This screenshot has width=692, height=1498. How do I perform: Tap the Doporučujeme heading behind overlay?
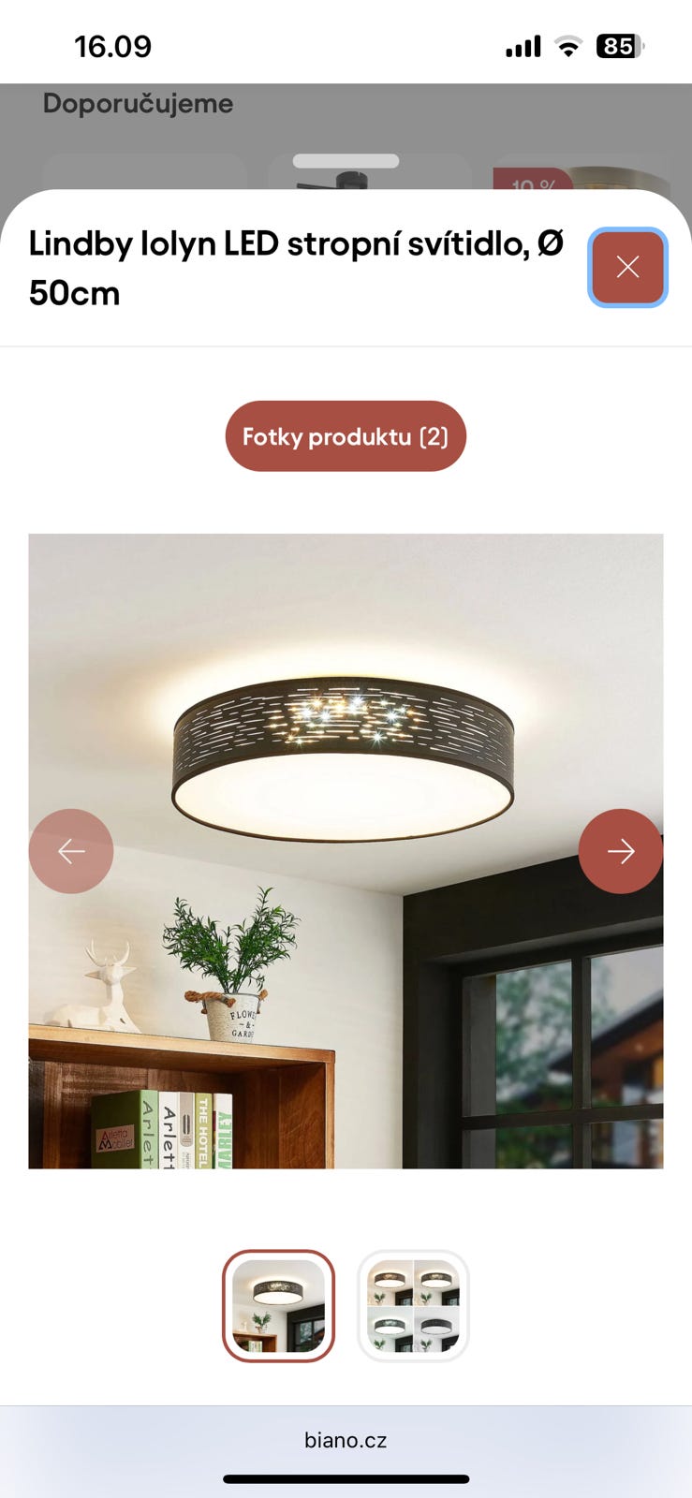139,103
